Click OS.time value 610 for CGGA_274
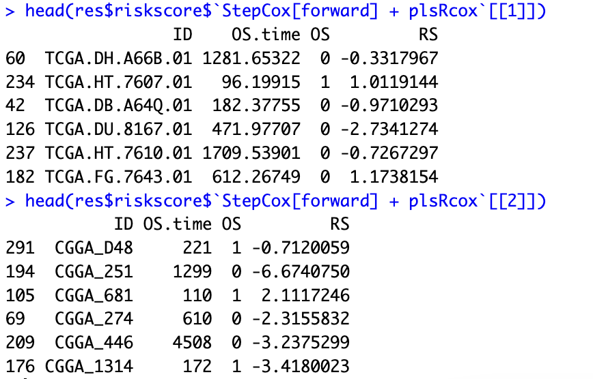 (x=197, y=320)
